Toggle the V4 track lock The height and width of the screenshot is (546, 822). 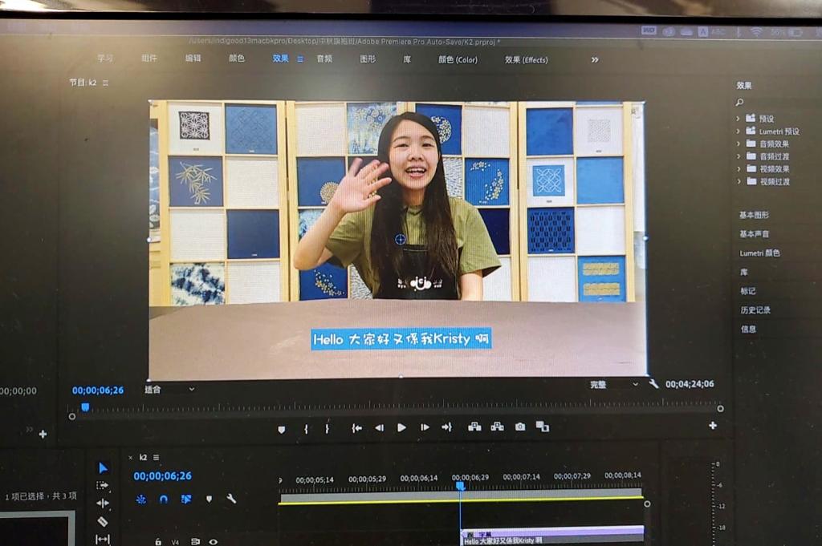tap(158, 542)
